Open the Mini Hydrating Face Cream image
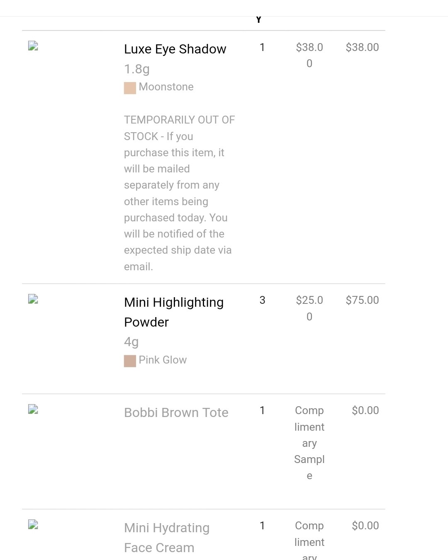 pos(33,524)
